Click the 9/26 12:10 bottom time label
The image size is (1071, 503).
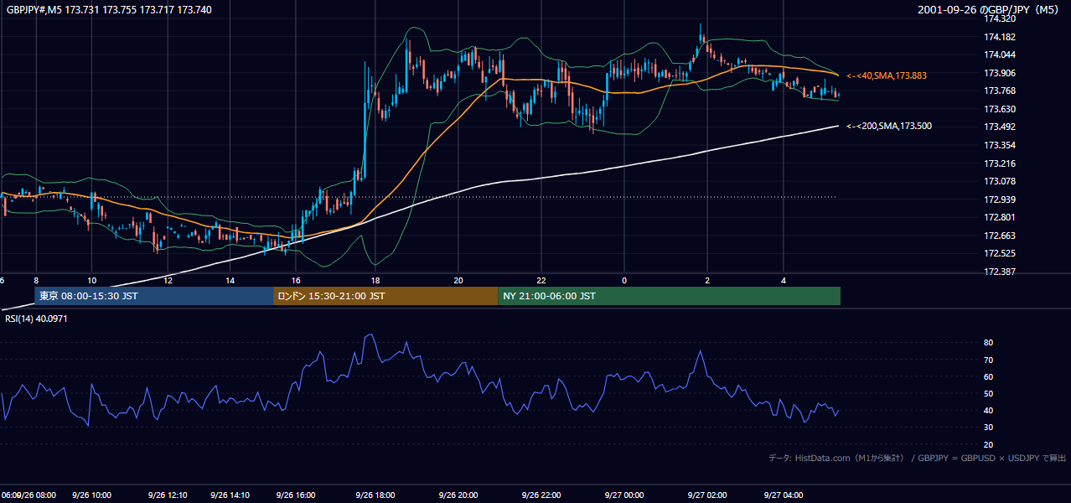pyautogui.click(x=168, y=495)
